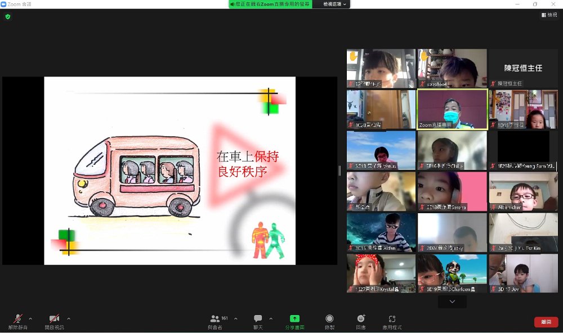The height and width of the screenshot is (333, 563).
Task: Switch layout using the View button
Action: pos(549,15)
